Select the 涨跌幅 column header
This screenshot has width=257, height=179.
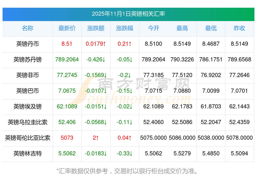tap(124, 29)
